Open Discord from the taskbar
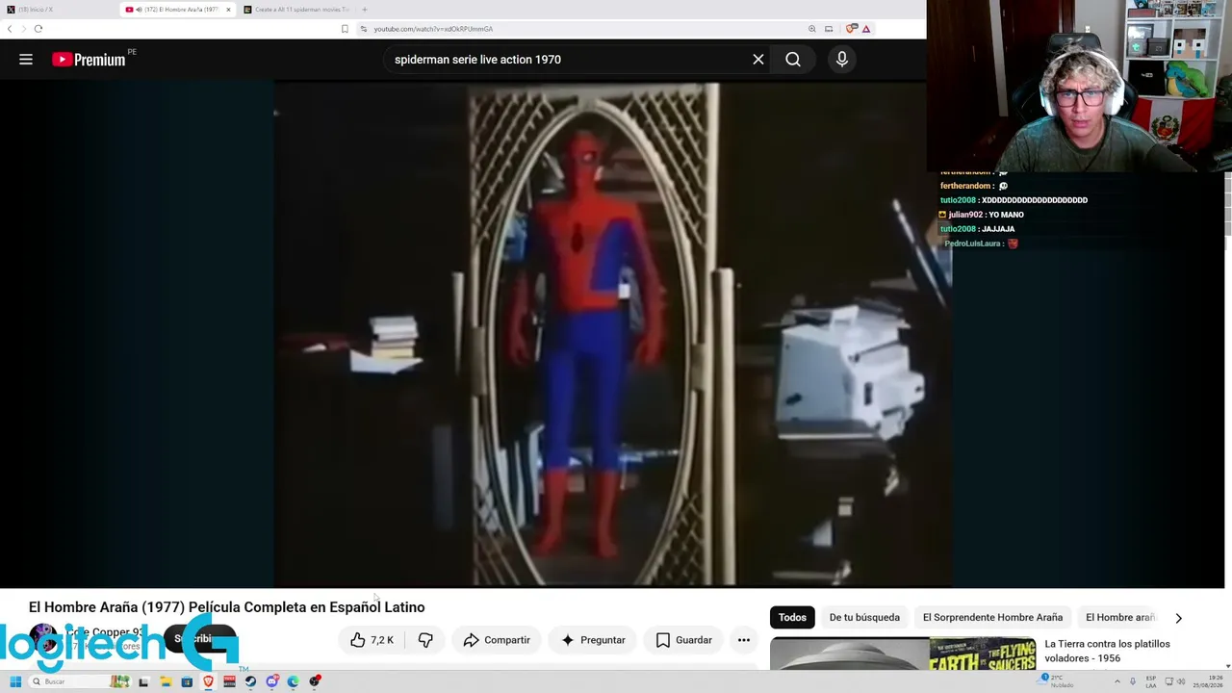1232x693 pixels. tap(272, 681)
